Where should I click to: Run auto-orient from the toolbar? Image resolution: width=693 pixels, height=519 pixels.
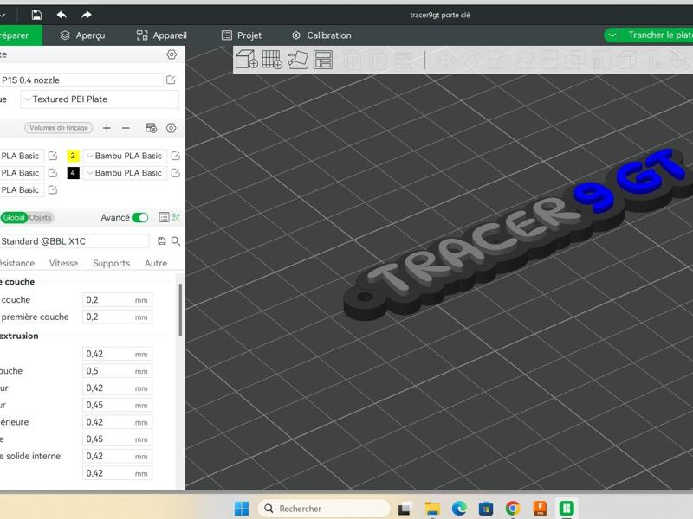tap(296, 61)
